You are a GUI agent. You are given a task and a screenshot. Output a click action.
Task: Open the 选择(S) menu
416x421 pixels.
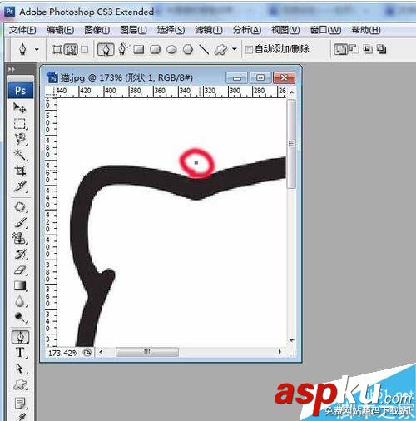coord(171,30)
